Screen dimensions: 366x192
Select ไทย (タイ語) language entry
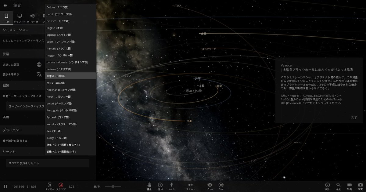point(70,131)
